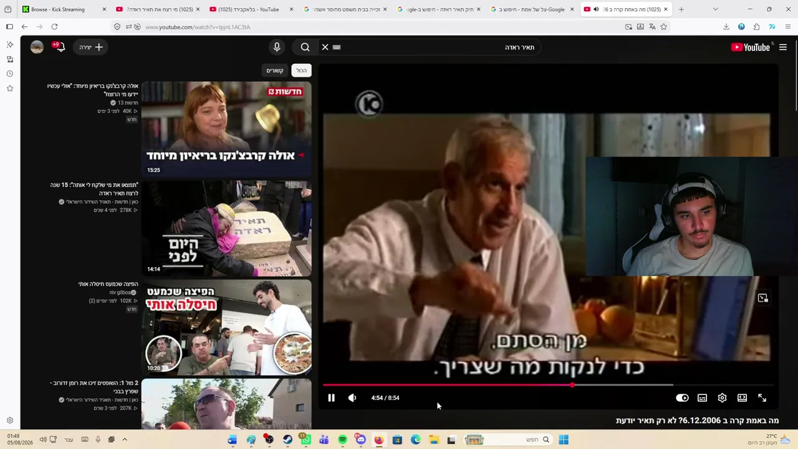Switch the player to theater mode
The image size is (798, 449).
(742, 398)
